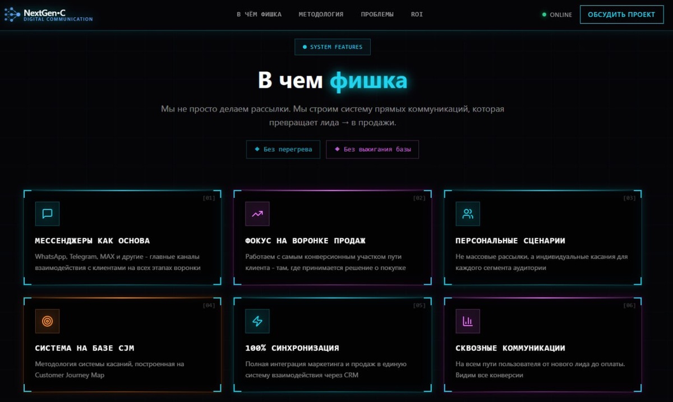Click the trending arrow icon in card 02
This screenshot has width=673, height=402.
tap(257, 214)
